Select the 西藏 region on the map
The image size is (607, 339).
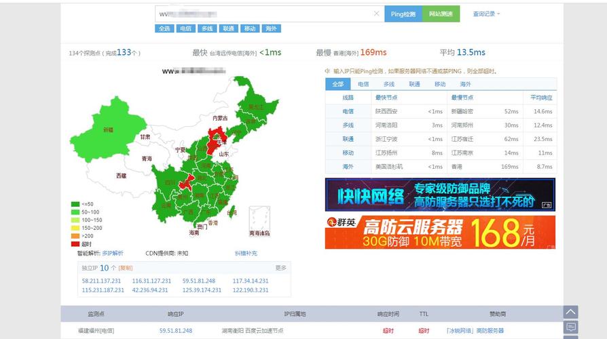pyautogui.click(x=121, y=176)
